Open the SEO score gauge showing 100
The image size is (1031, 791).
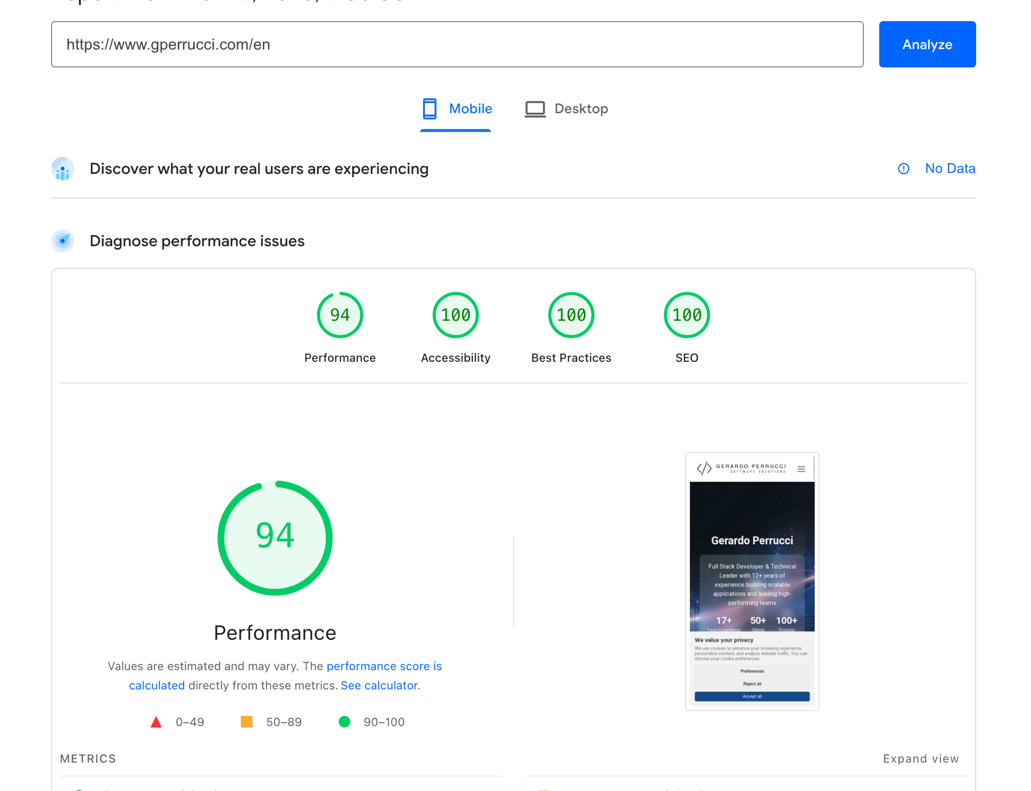[x=686, y=315]
